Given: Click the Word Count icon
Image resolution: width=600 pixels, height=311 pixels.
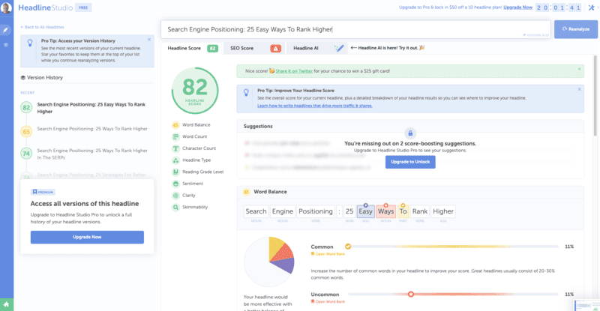Looking at the screenshot, I should point(175,136).
